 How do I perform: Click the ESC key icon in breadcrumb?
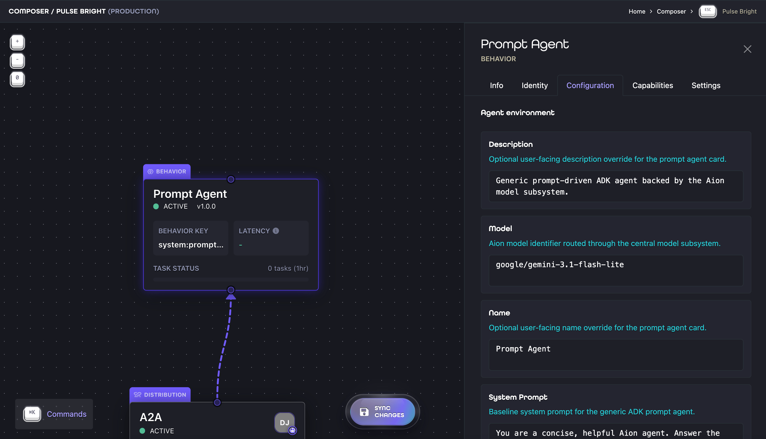[707, 11]
